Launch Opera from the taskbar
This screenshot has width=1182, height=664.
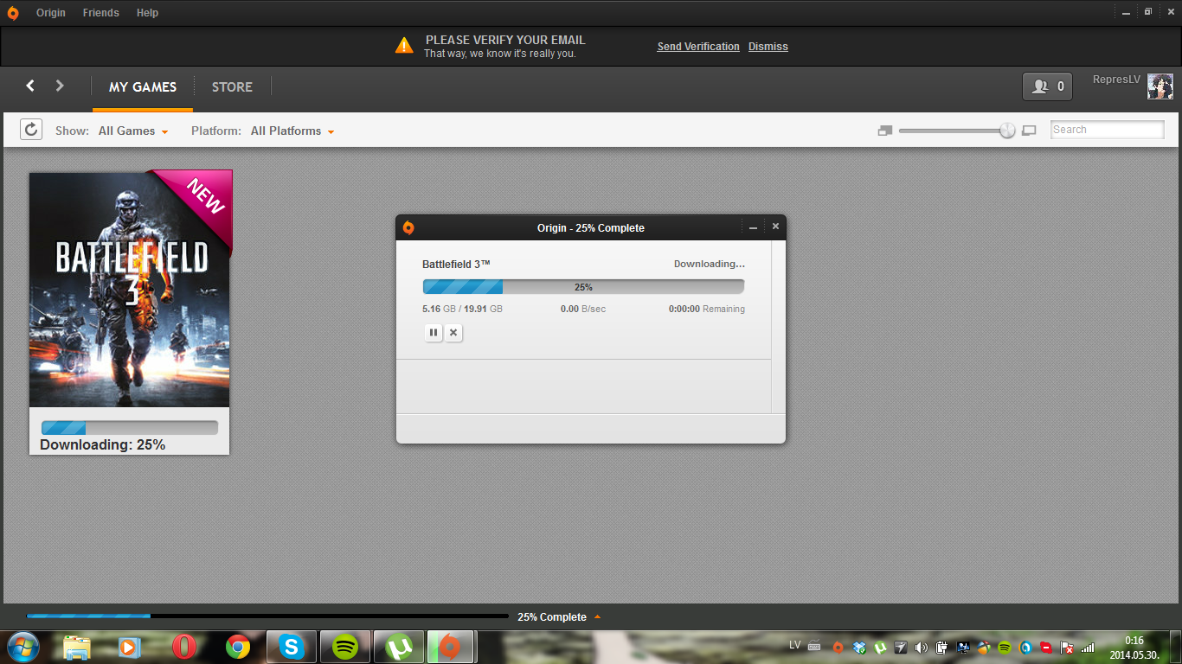183,647
